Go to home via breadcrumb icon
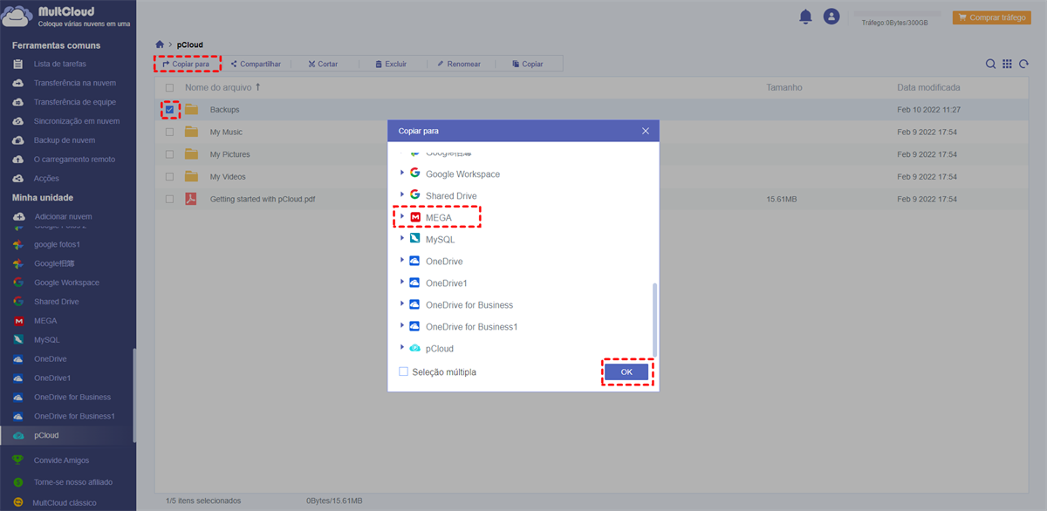Image resolution: width=1047 pixels, height=511 pixels. 160,44
